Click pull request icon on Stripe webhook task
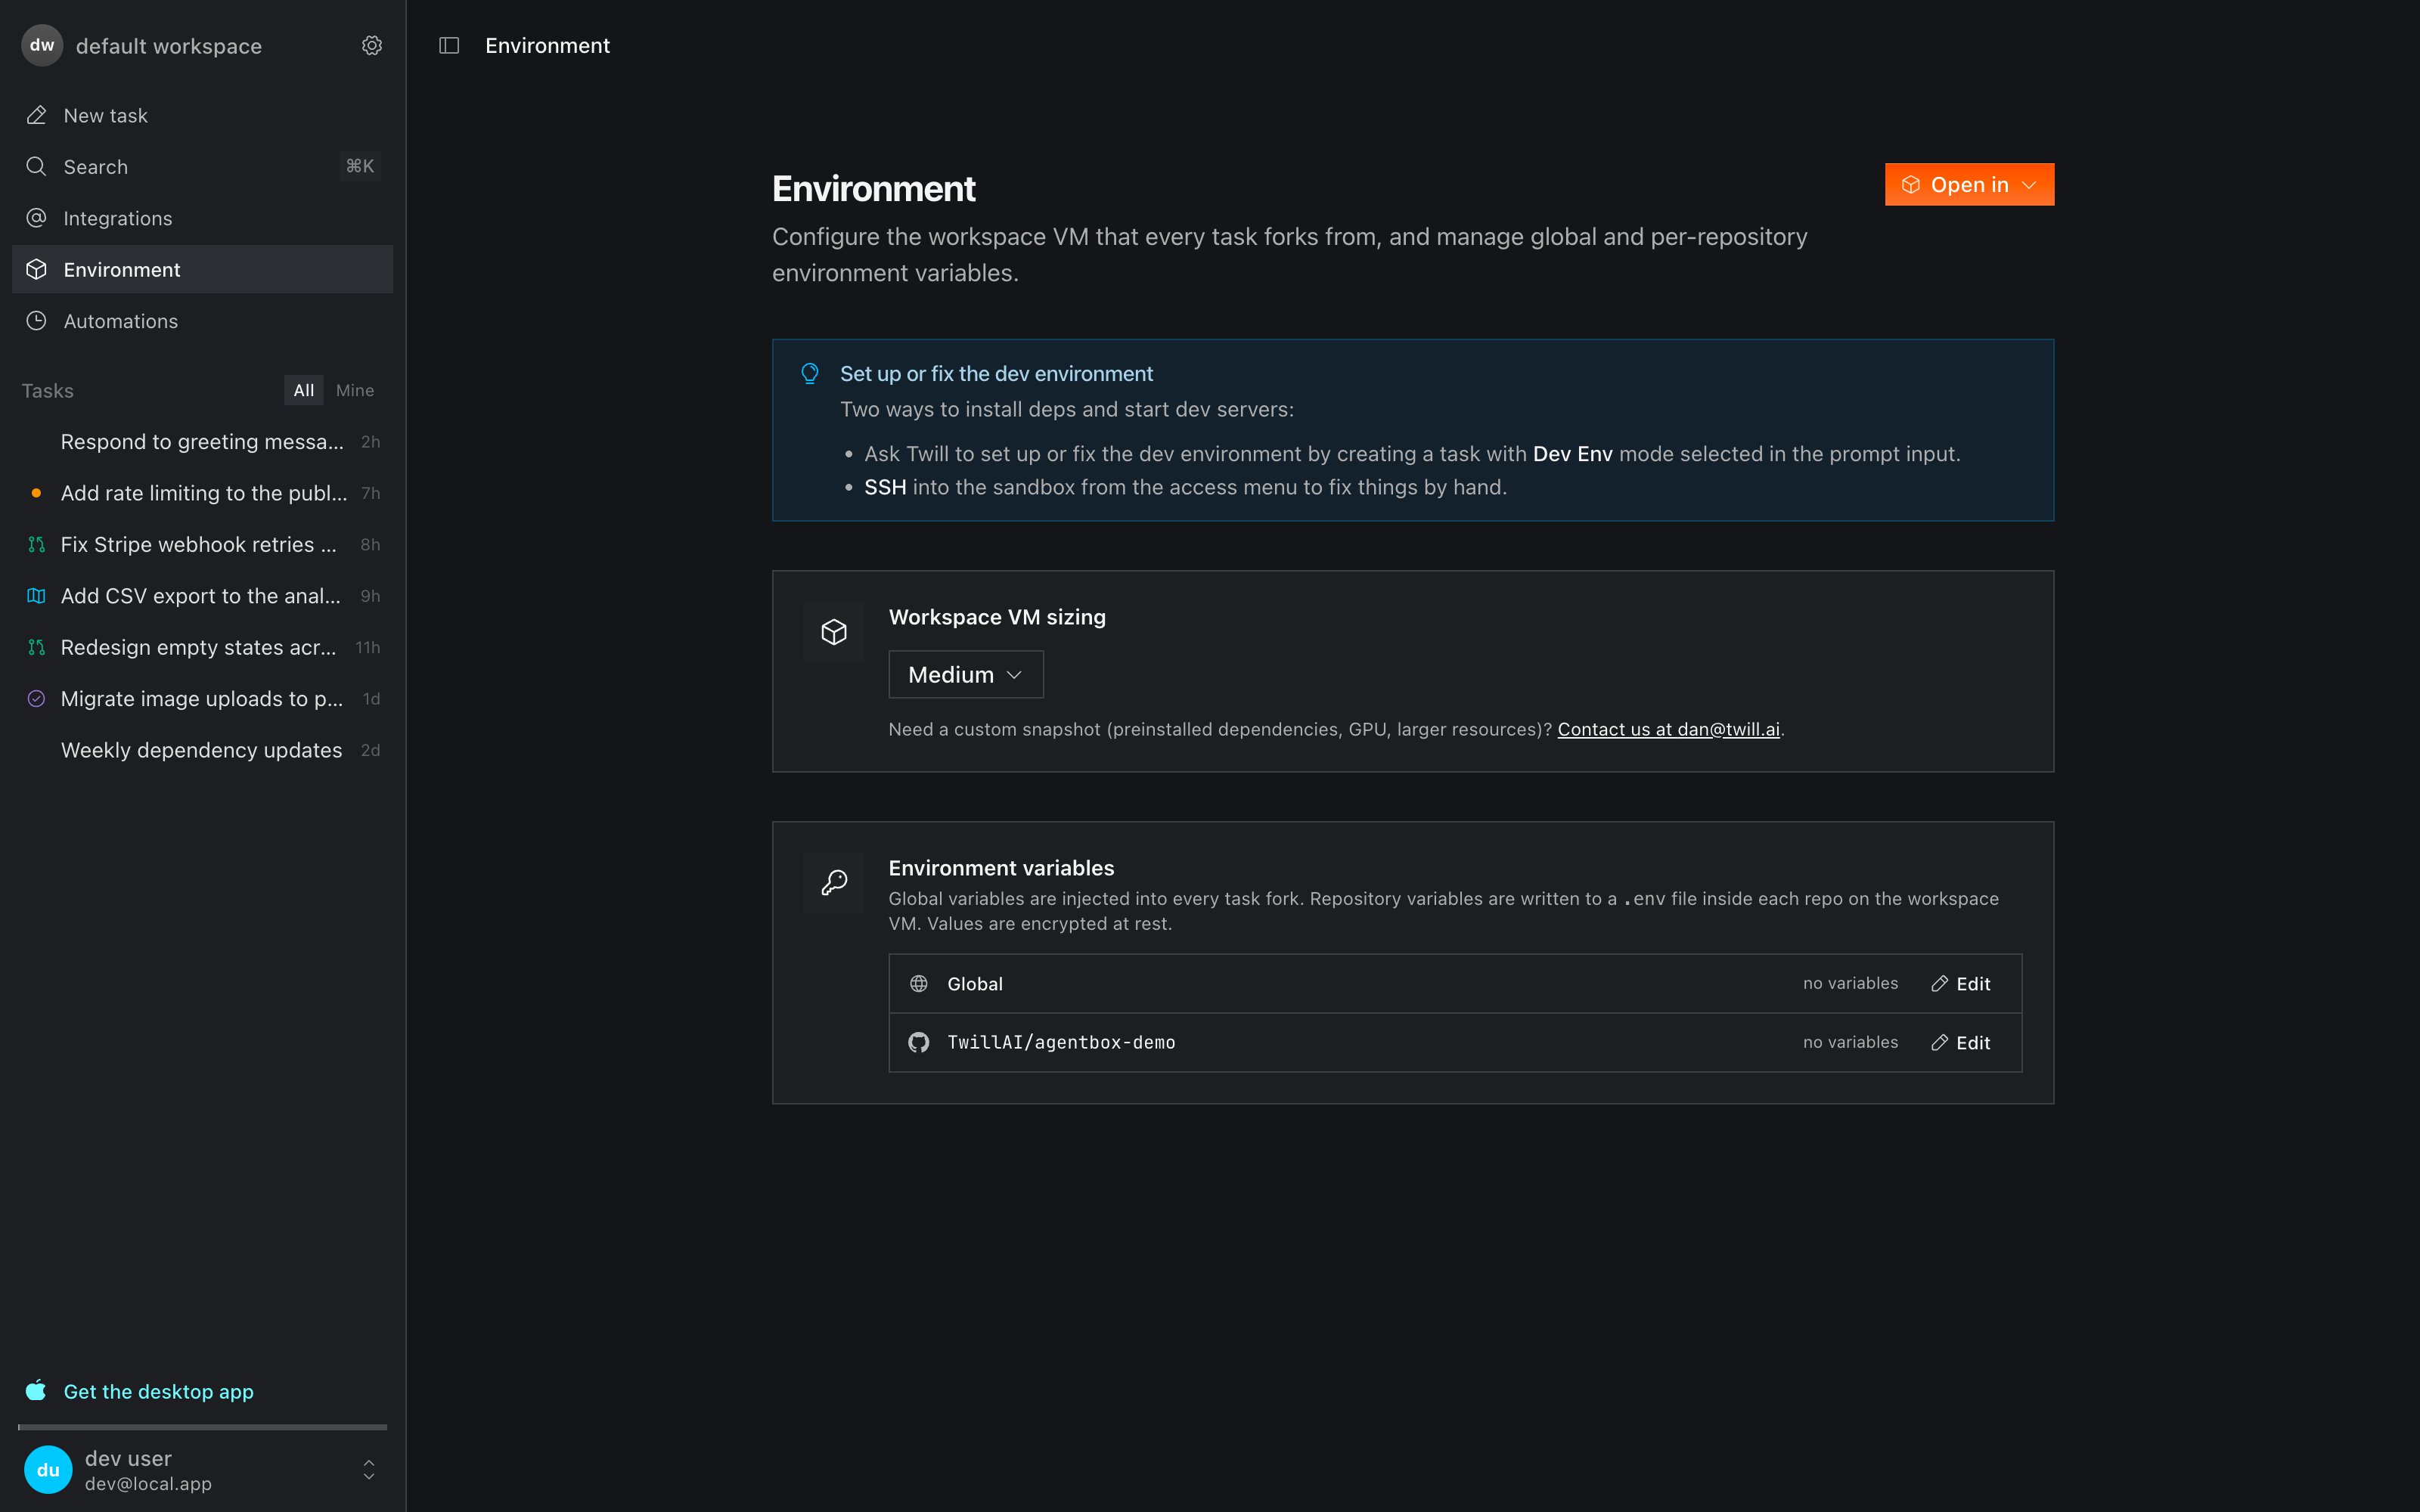Image resolution: width=2420 pixels, height=1512 pixels. (37, 544)
